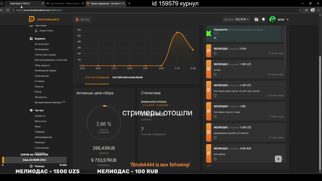Image resolution: width=322 pixels, height=181 pixels.
Task: Click the Чат-бот section chat icon
Action: (31, 110)
